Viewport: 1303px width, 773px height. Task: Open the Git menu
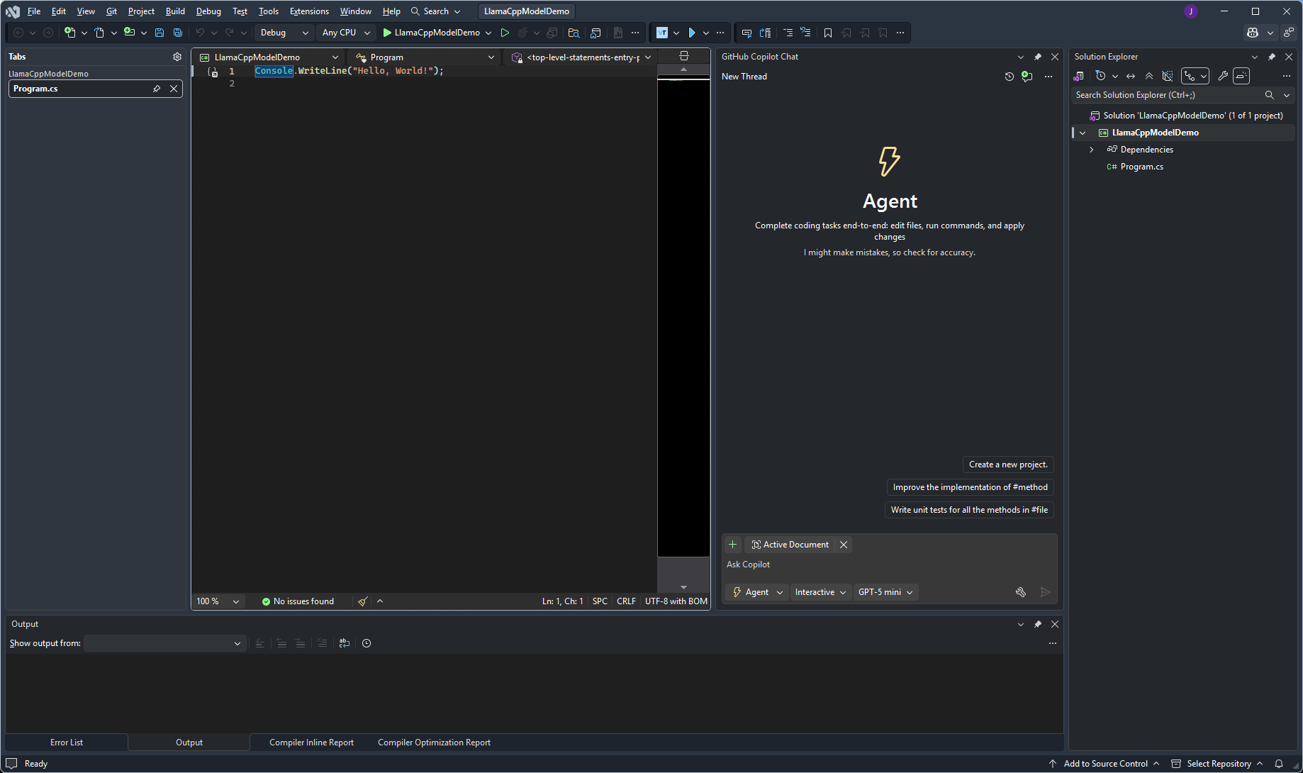(111, 11)
